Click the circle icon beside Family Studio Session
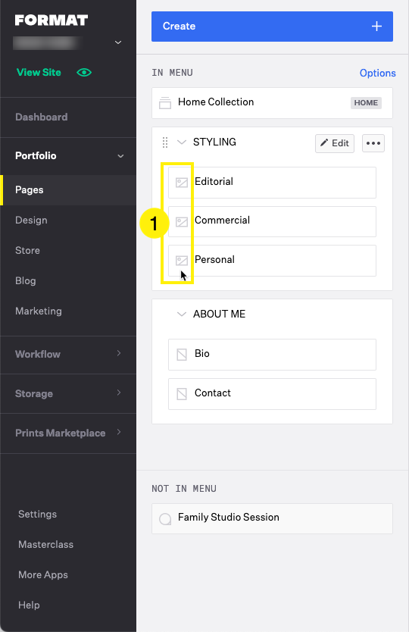 pyautogui.click(x=165, y=519)
